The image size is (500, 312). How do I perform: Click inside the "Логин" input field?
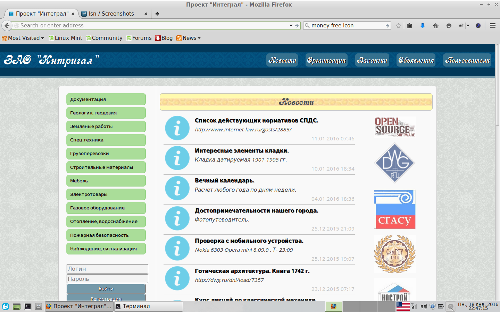(x=107, y=268)
